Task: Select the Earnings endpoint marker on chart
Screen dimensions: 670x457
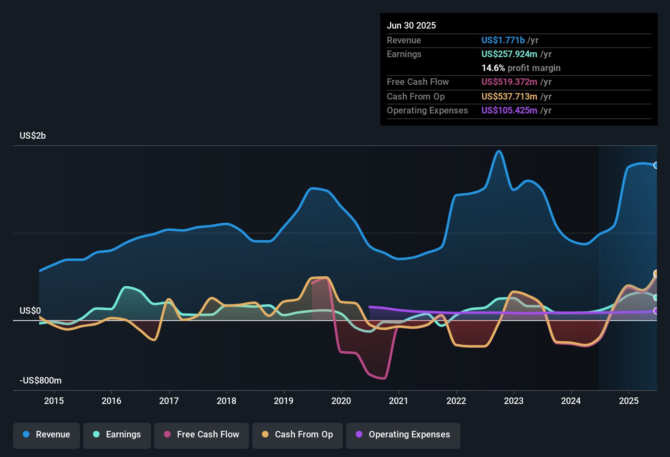Action: pos(656,297)
